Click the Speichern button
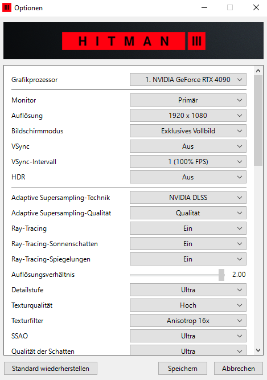The image size is (267, 380). tap(183, 369)
